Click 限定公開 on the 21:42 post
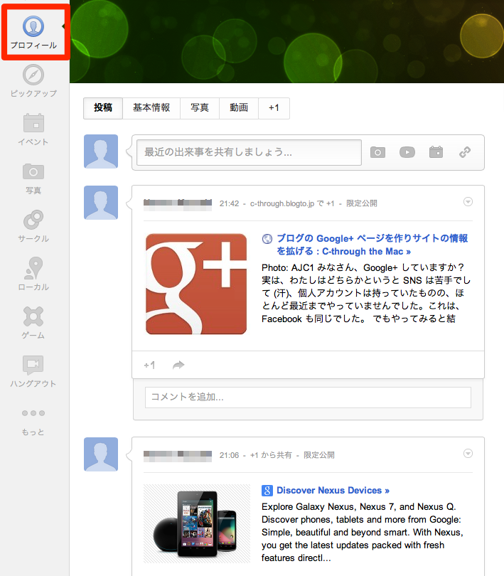504x576 pixels. (361, 203)
